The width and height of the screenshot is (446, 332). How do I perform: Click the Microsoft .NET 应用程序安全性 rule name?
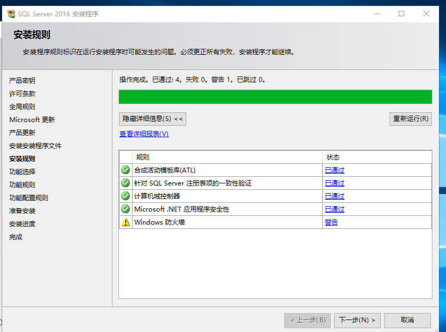182,209
